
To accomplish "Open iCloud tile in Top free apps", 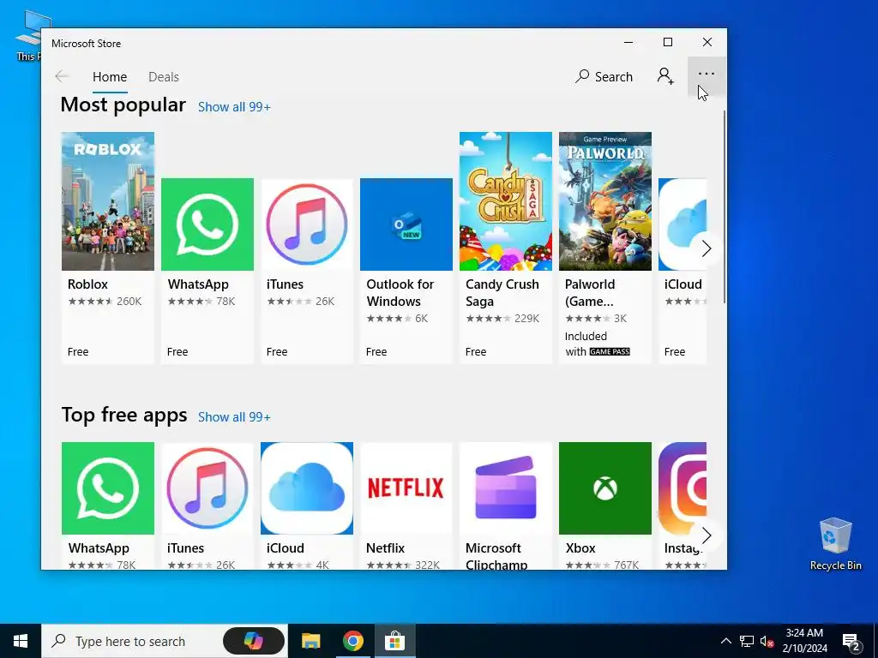I will [306, 505].
